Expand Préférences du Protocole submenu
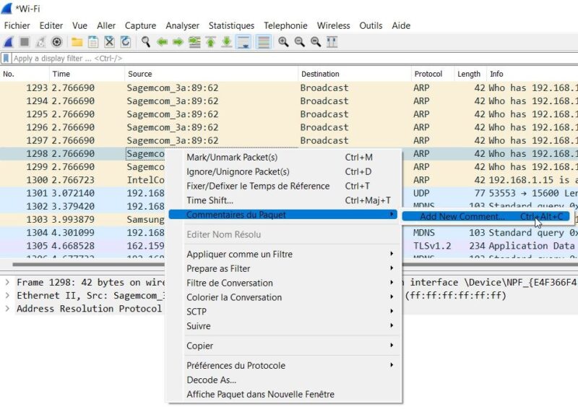Image resolution: width=578 pixels, height=410 pixels. pos(283,366)
